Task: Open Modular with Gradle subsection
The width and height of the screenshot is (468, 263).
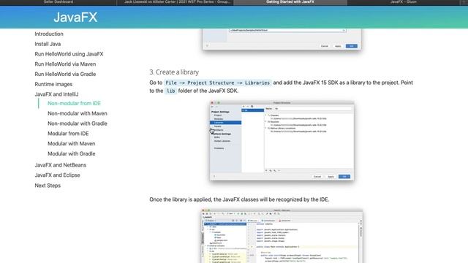Action: point(72,154)
